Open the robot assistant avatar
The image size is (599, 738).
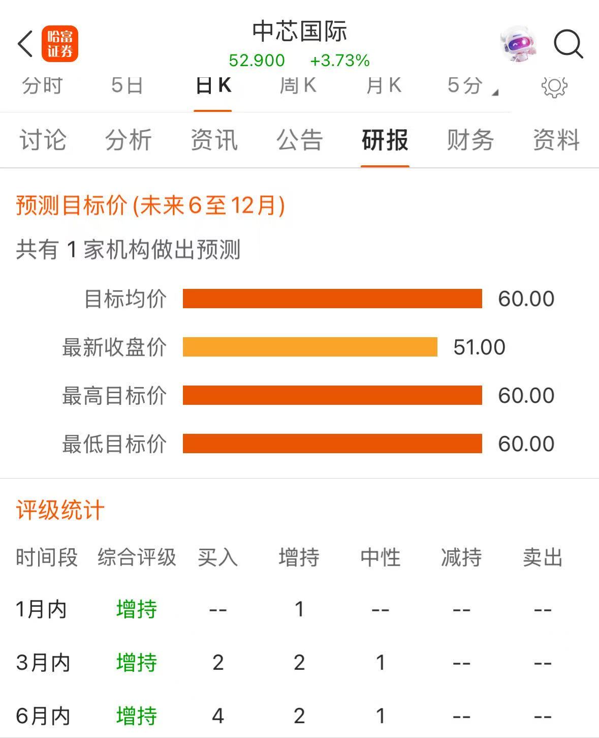pyautogui.click(x=518, y=44)
